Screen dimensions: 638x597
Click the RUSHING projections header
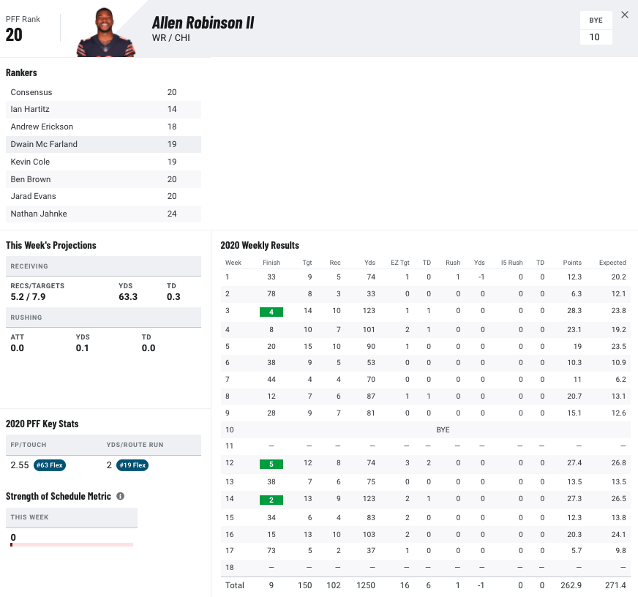pyautogui.click(x=103, y=318)
